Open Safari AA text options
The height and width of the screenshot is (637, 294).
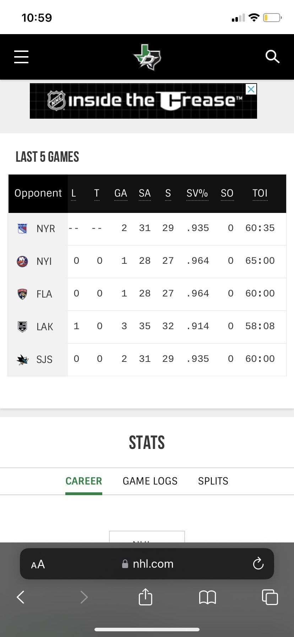(38, 564)
